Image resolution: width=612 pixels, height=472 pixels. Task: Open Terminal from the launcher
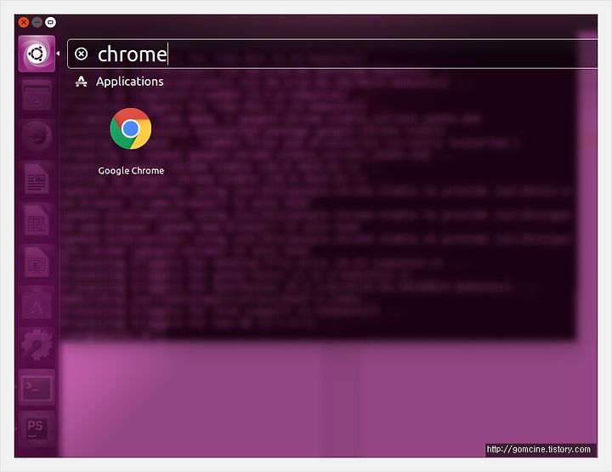coord(37,387)
